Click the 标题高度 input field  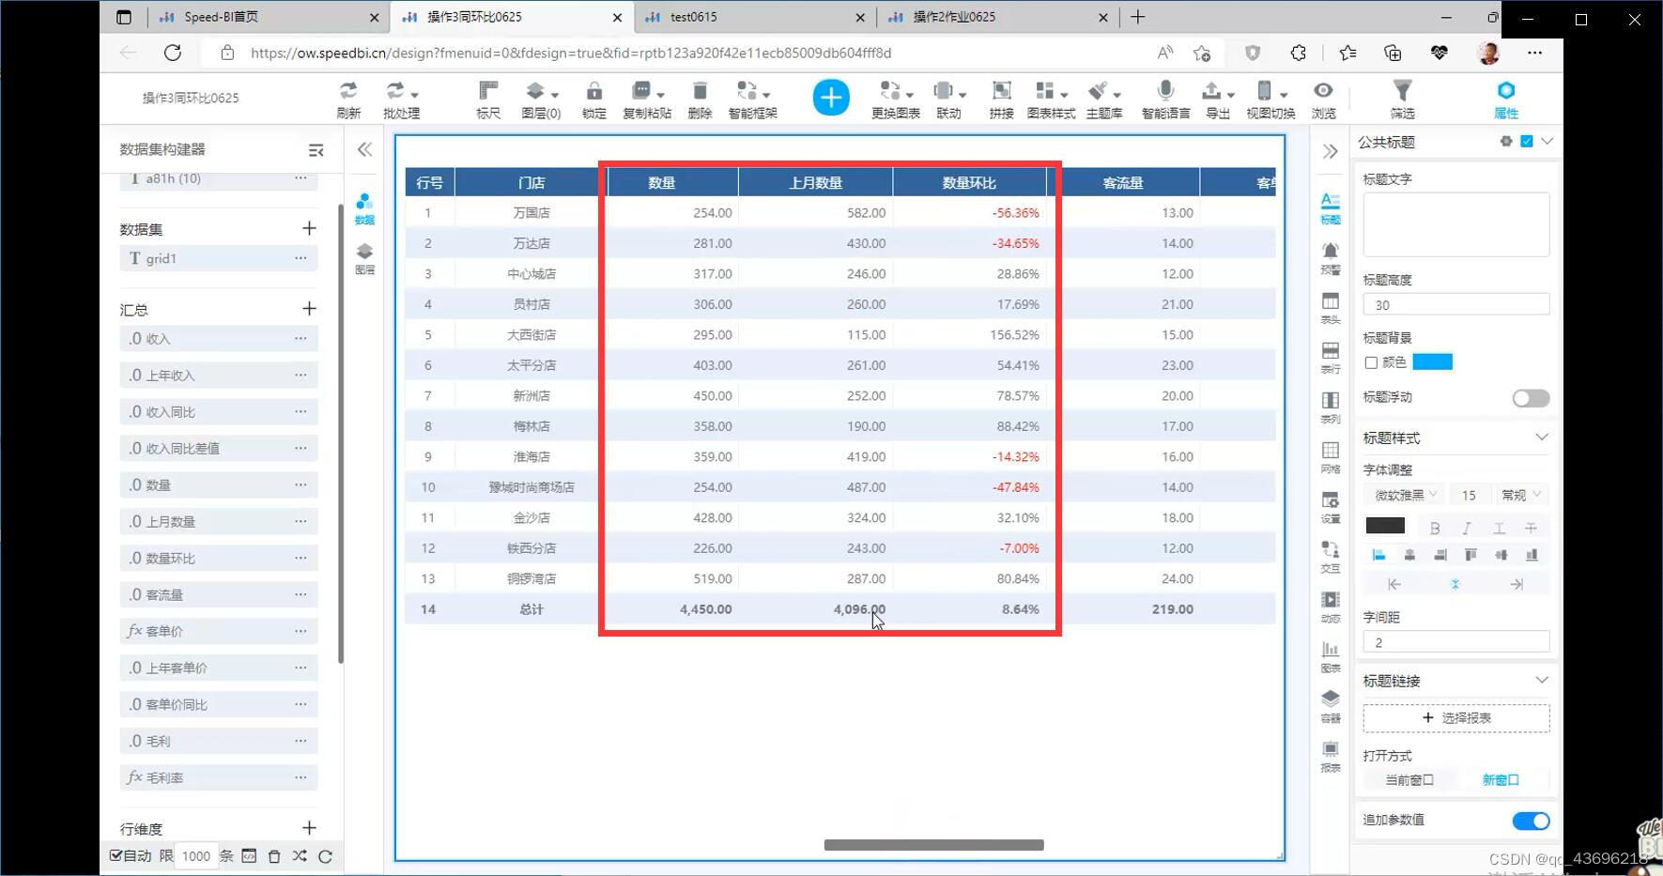pos(1456,304)
